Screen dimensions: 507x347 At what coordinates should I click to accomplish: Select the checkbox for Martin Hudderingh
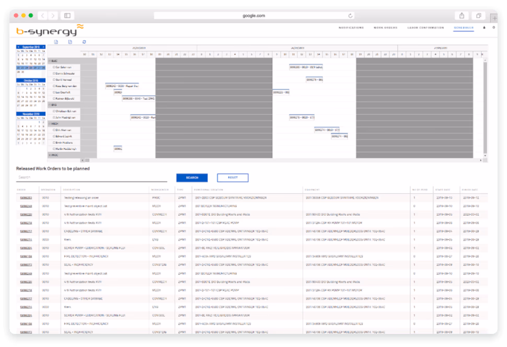click(54, 148)
